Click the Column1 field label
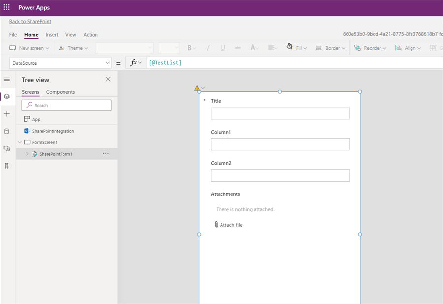The height and width of the screenshot is (304, 443). tap(221, 132)
